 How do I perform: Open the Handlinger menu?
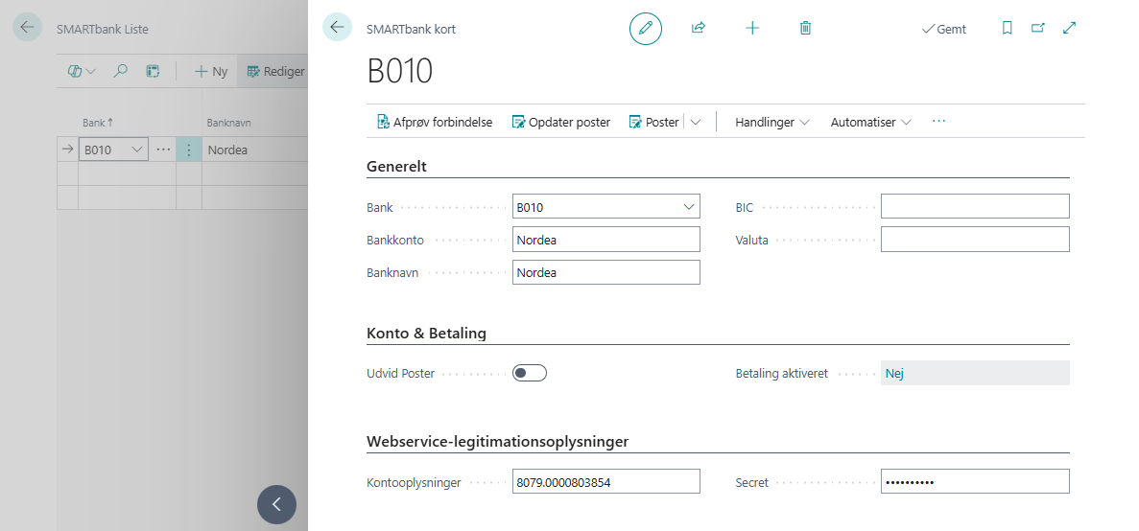771,123
